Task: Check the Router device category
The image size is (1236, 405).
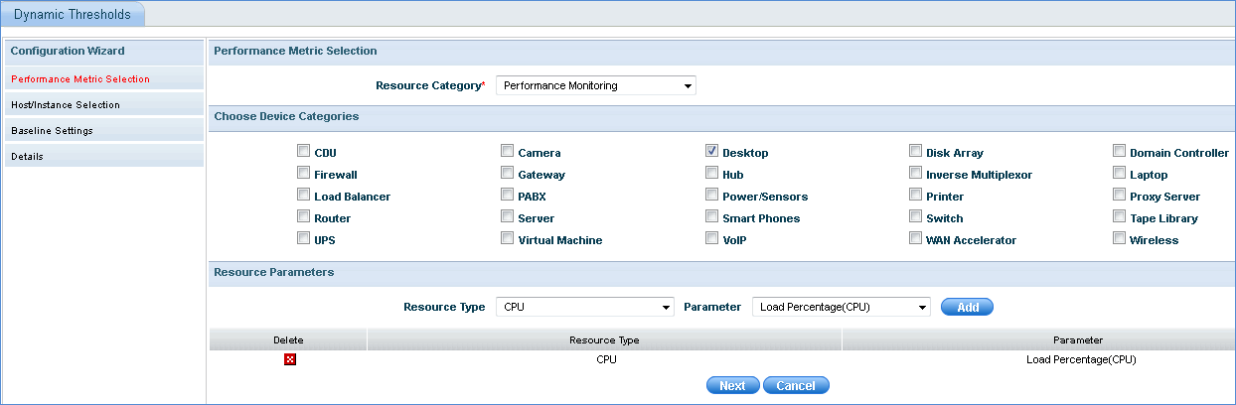Action: coord(303,217)
